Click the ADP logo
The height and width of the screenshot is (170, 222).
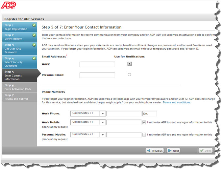click(x=9, y=5)
